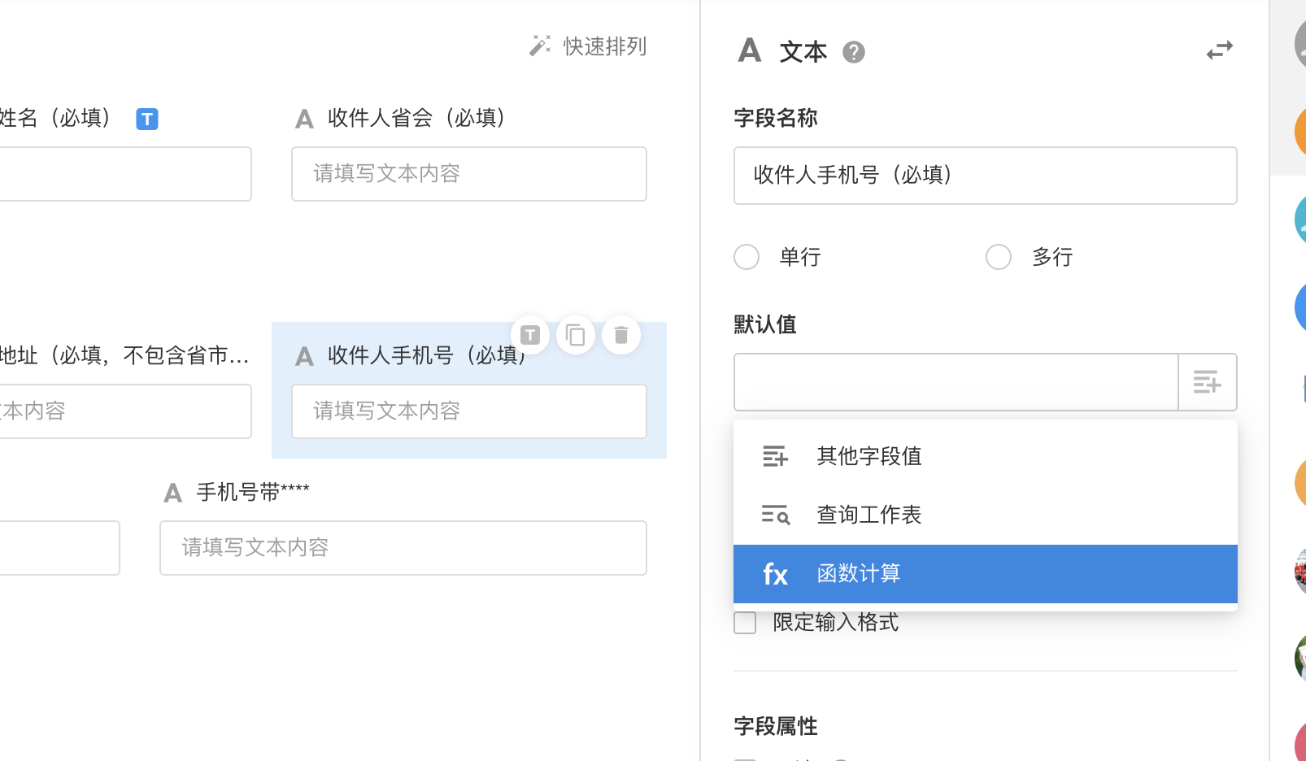
Task: Click the default value text input
Action: (956, 382)
